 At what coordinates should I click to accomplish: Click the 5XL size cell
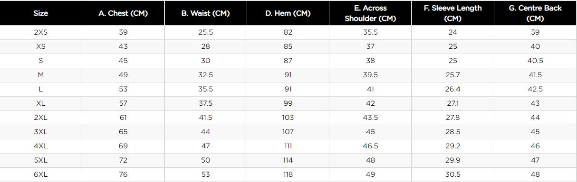(x=41, y=160)
